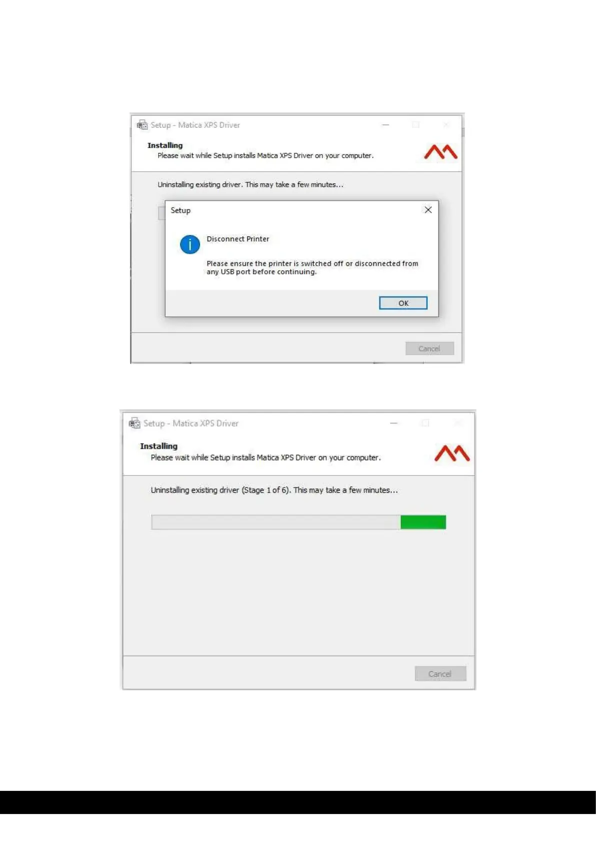Click the installer icon in the upper title bar

point(142,125)
